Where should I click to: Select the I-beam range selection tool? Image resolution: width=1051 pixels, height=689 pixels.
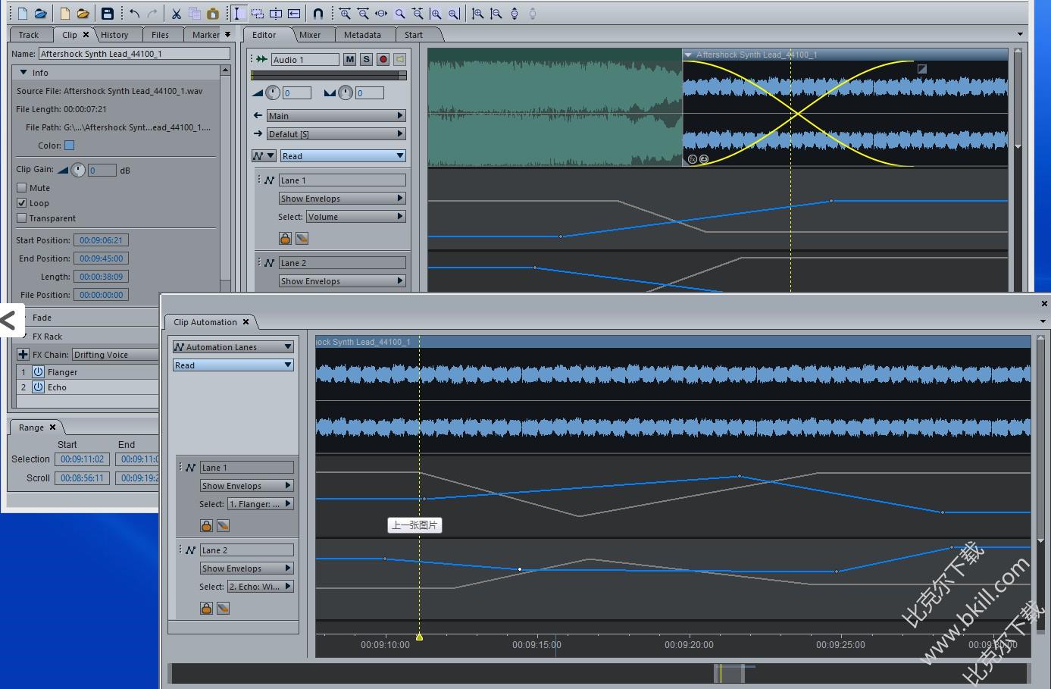pos(238,13)
